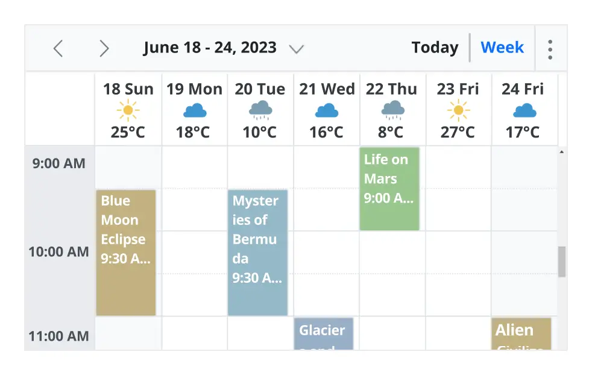Click the sunny weather icon for 18 Sun
The height and width of the screenshot is (375, 592).
click(128, 111)
